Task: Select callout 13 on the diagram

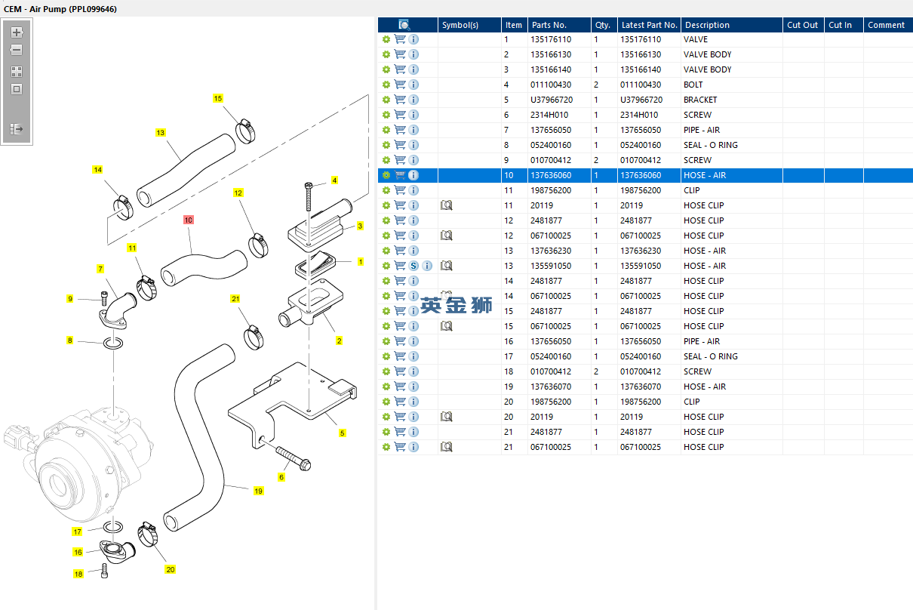Action: pyautogui.click(x=160, y=132)
